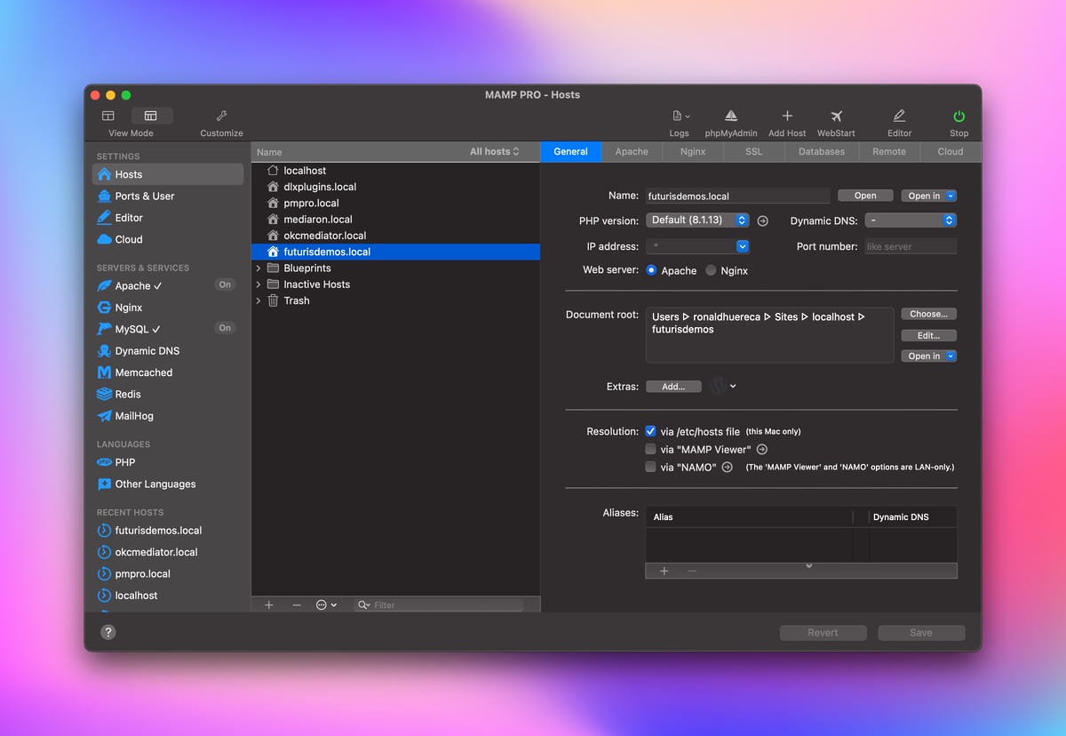Switch to the Nginx tab
1066x736 pixels.
point(693,152)
